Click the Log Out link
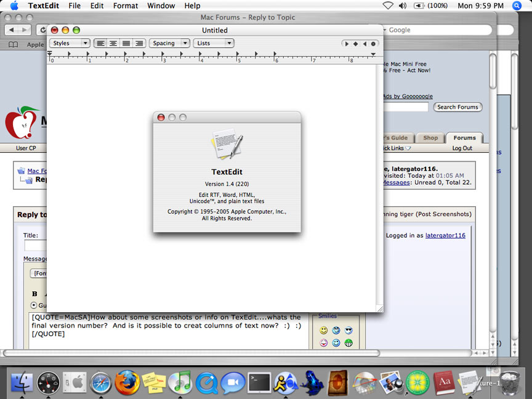 [462, 148]
